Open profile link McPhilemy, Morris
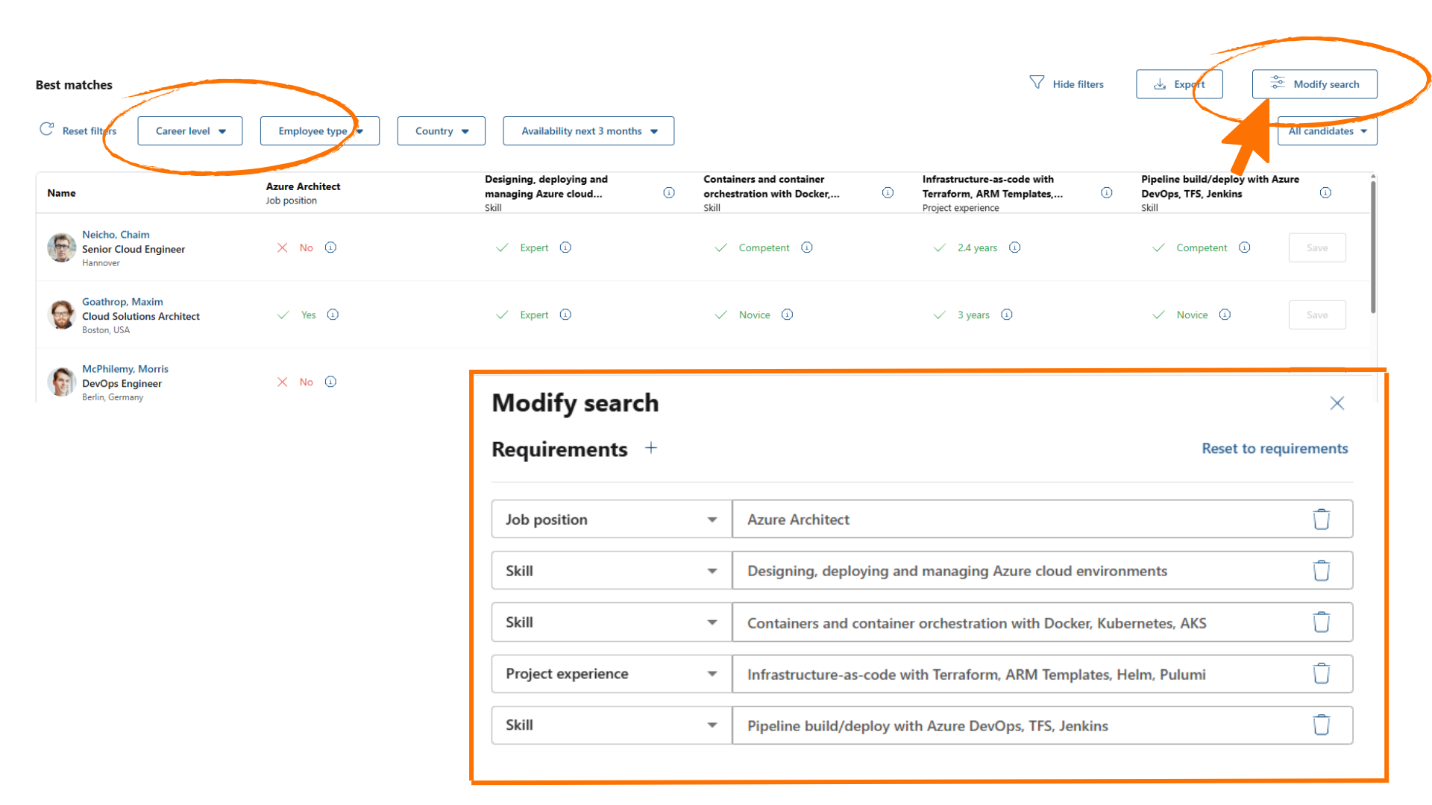 (125, 369)
